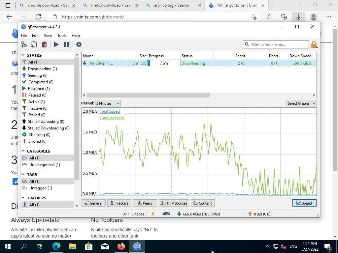Select Stalled Downloading (0) filter
The image size is (338, 253).
pyautogui.click(x=49, y=128)
